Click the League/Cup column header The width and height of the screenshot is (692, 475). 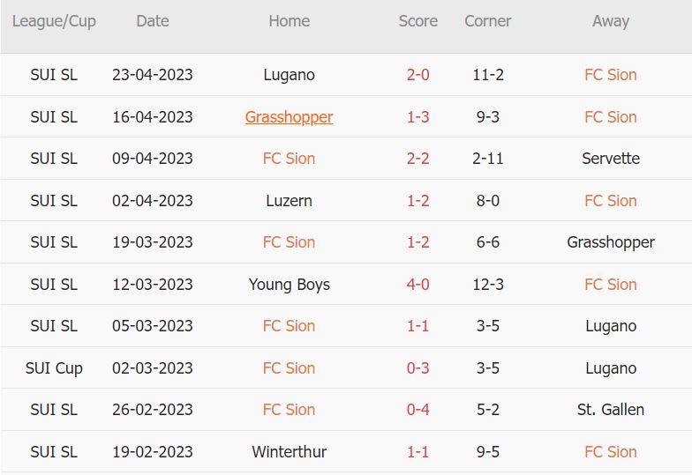tap(54, 21)
